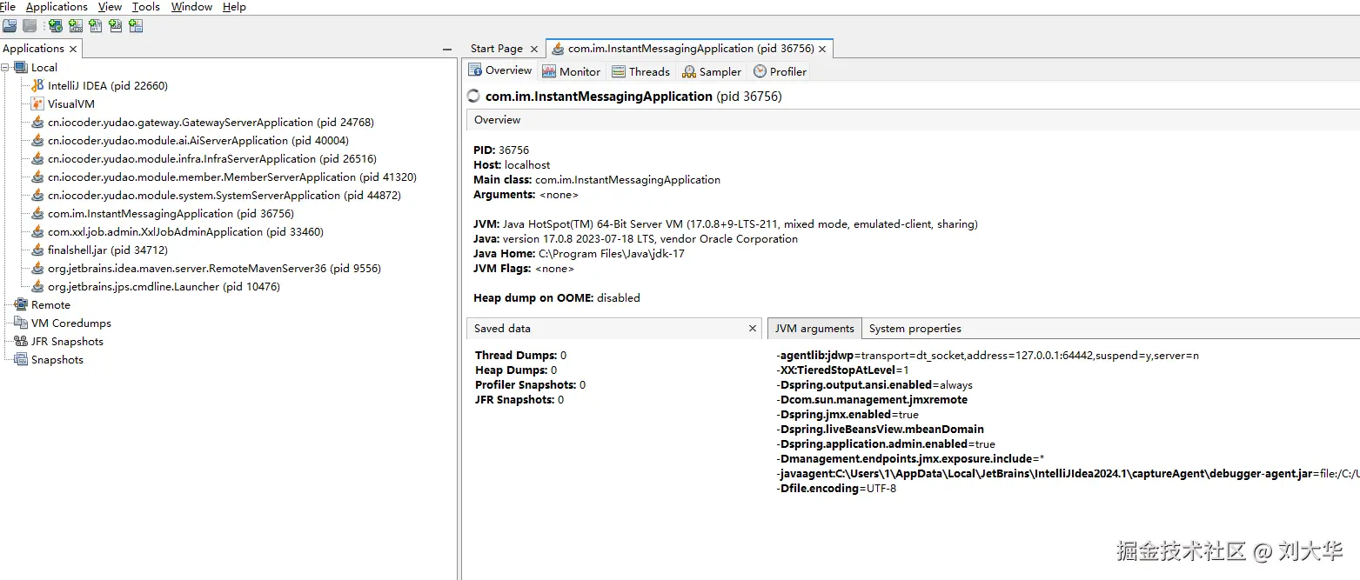This screenshot has height=580, width=1360.
Task: Open the File menu
Action: [8, 7]
